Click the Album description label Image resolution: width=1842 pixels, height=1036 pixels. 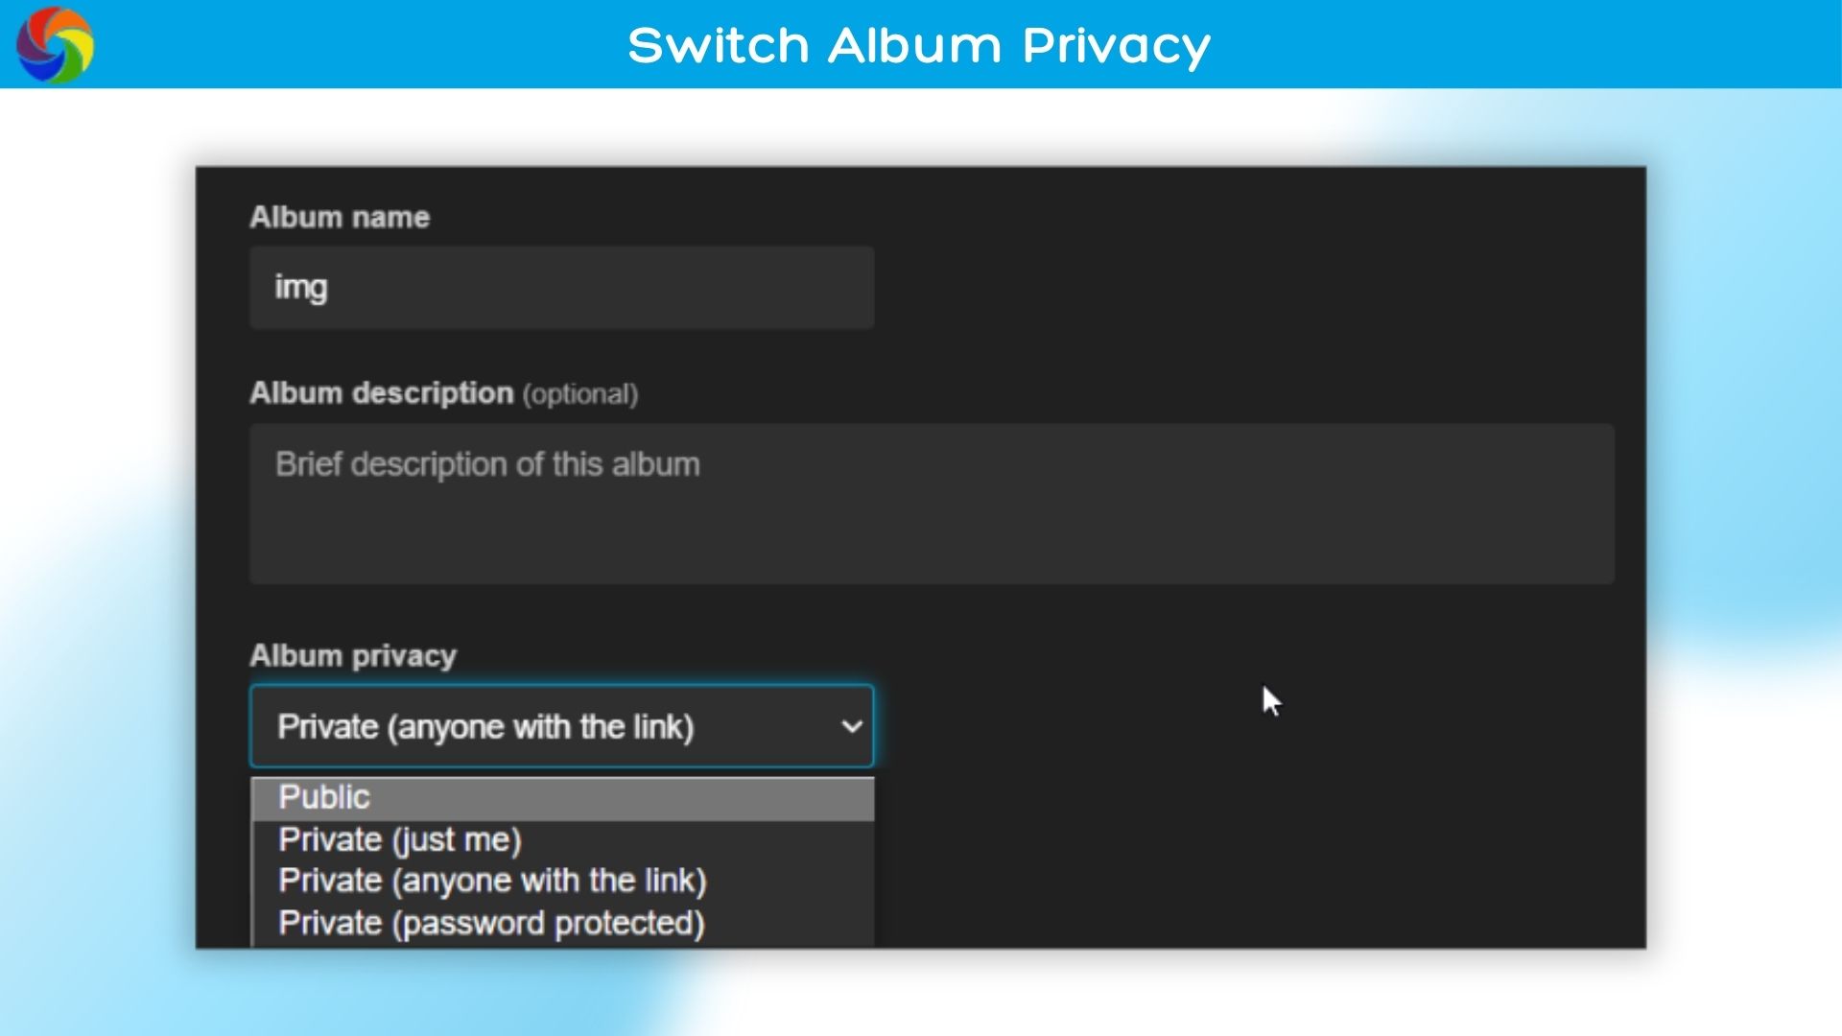tap(382, 393)
